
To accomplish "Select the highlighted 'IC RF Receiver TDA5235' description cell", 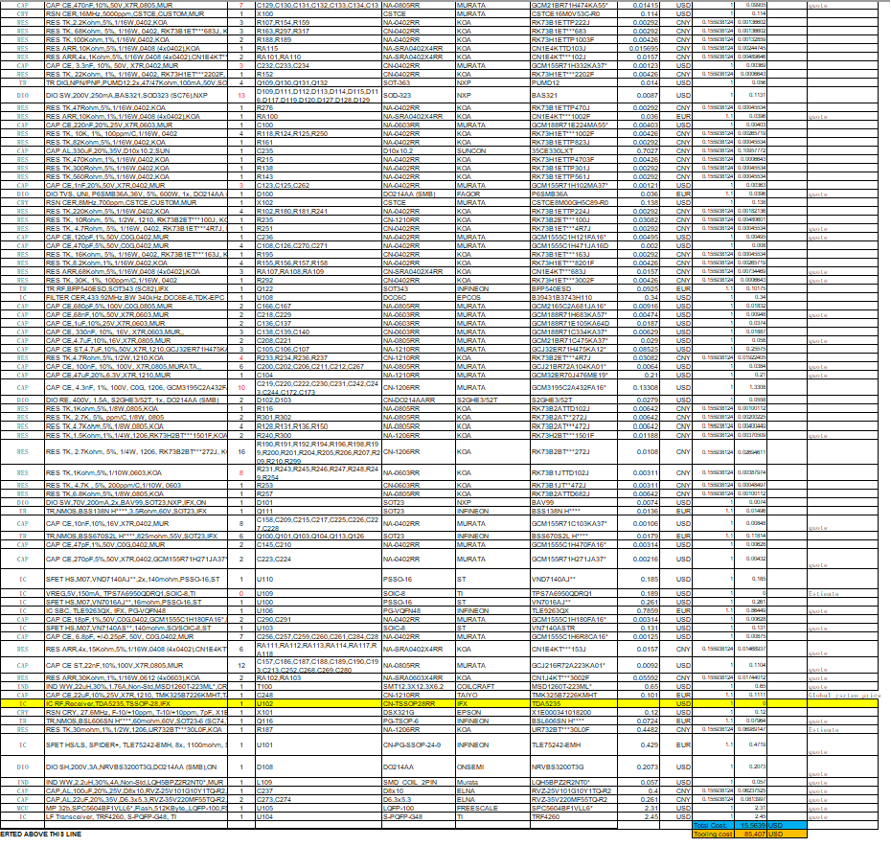I will point(136,703).
